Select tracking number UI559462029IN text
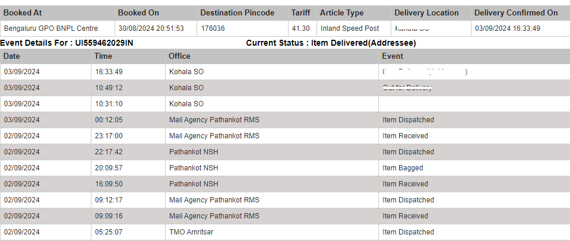Screen dimensions: 570x241 pyautogui.click(x=104, y=43)
